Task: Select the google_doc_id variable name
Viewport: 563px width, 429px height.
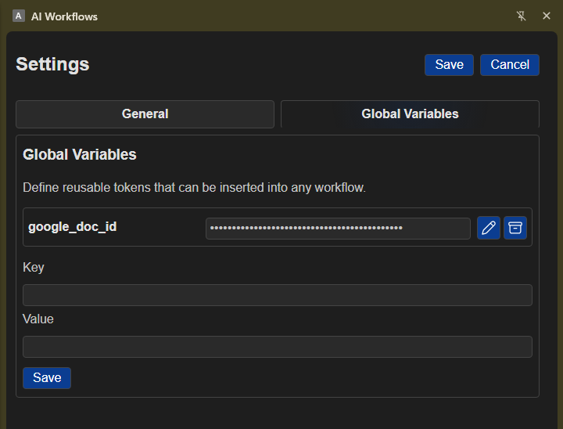Action: coord(73,227)
